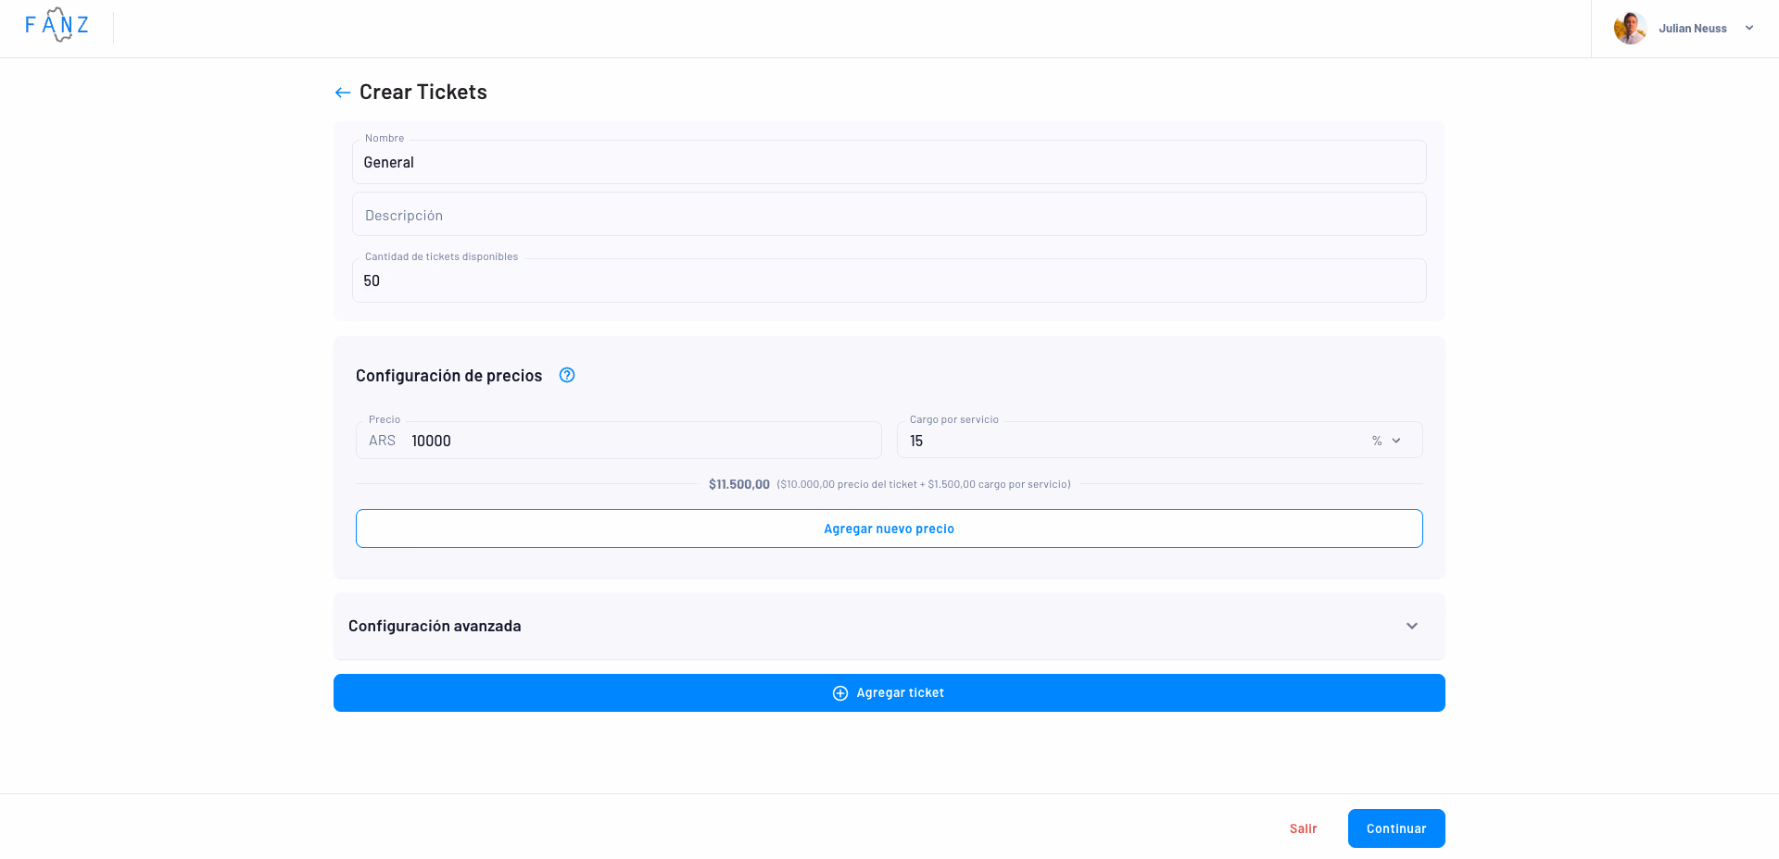Open the % unit dropdown for service charge
Image resolution: width=1779 pixels, height=859 pixels.
[1386, 441]
